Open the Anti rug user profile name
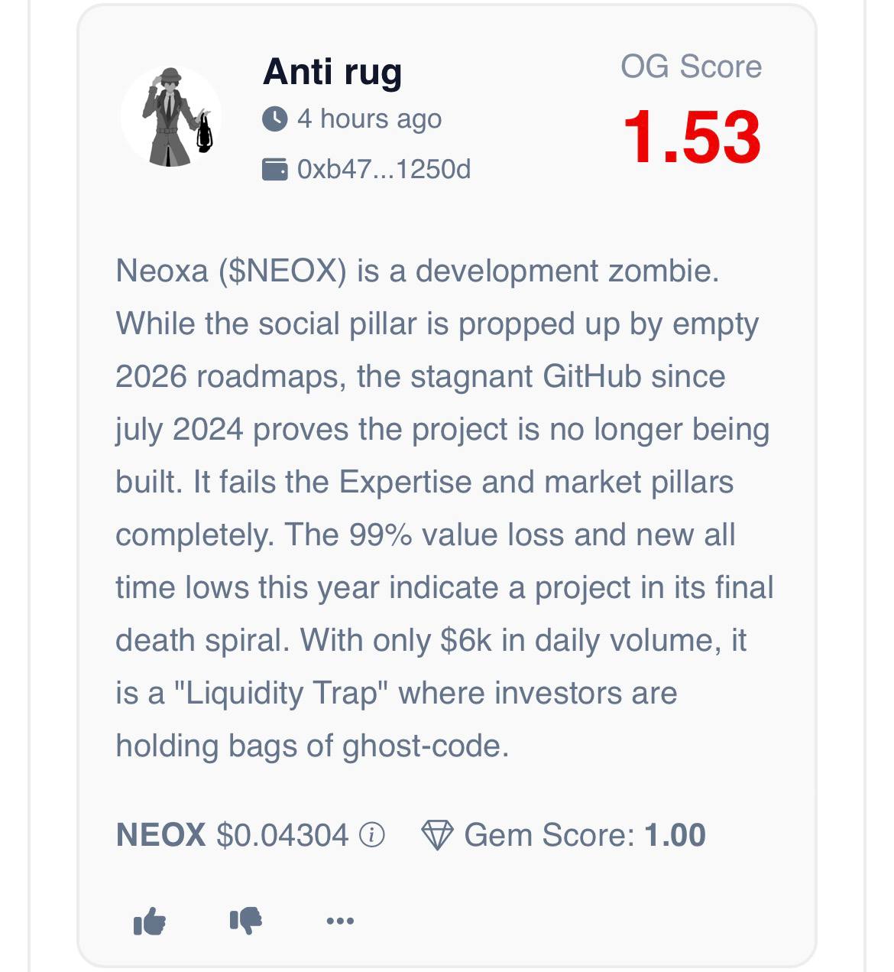 (332, 73)
